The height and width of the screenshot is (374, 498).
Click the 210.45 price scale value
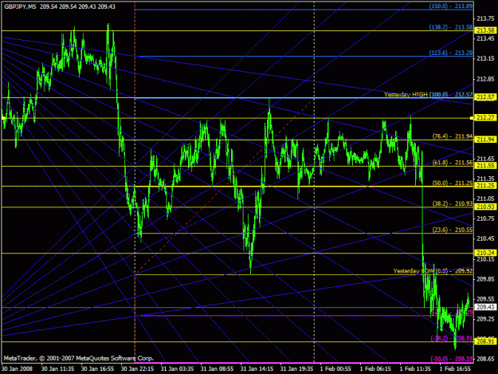tap(485, 238)
